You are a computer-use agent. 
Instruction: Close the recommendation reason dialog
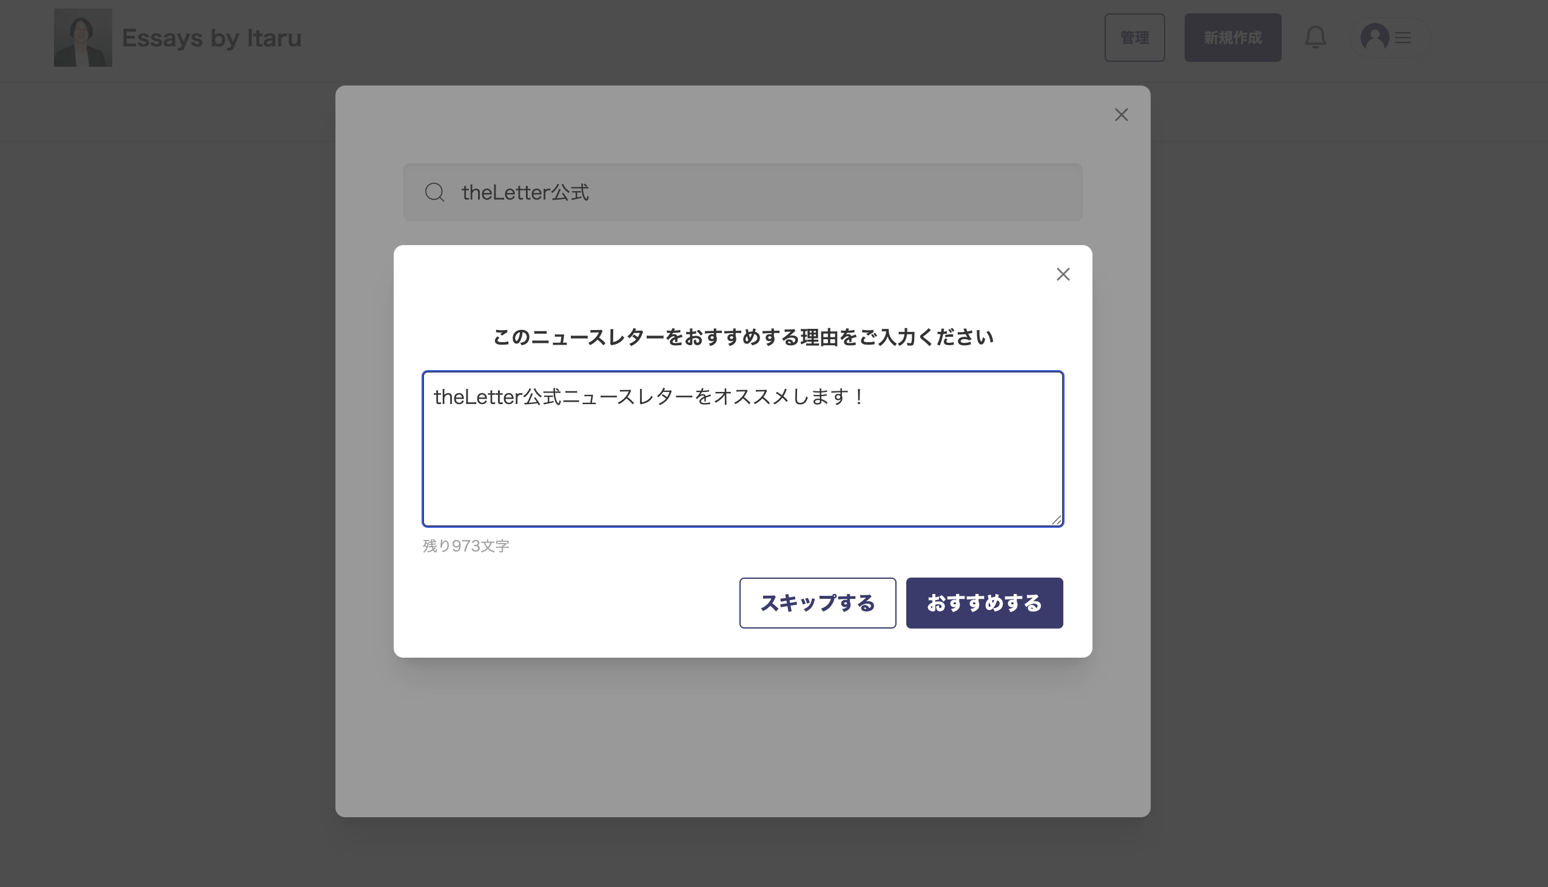(1063, 274)
